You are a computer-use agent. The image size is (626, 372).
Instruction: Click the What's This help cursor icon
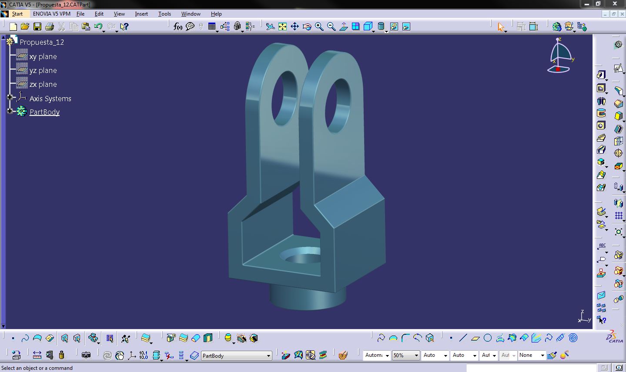click(124, 26)
